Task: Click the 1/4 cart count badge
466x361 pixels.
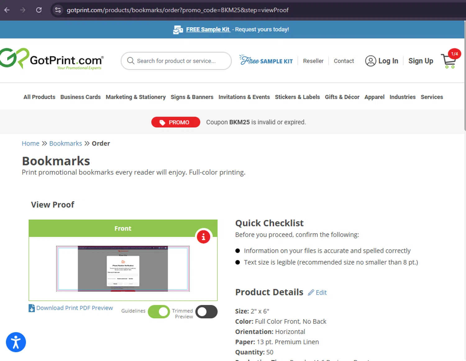Action: (x=455, y=54)
